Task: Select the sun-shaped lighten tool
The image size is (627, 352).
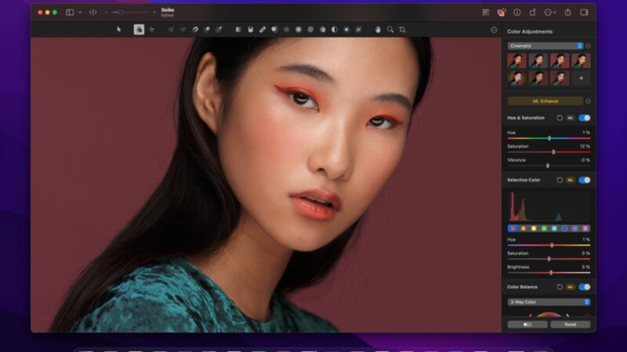Action: (346, 30)
